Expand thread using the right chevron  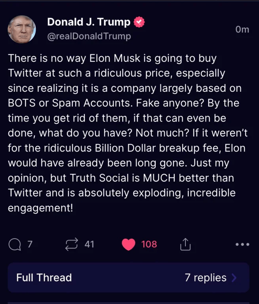tap(234, 278)
